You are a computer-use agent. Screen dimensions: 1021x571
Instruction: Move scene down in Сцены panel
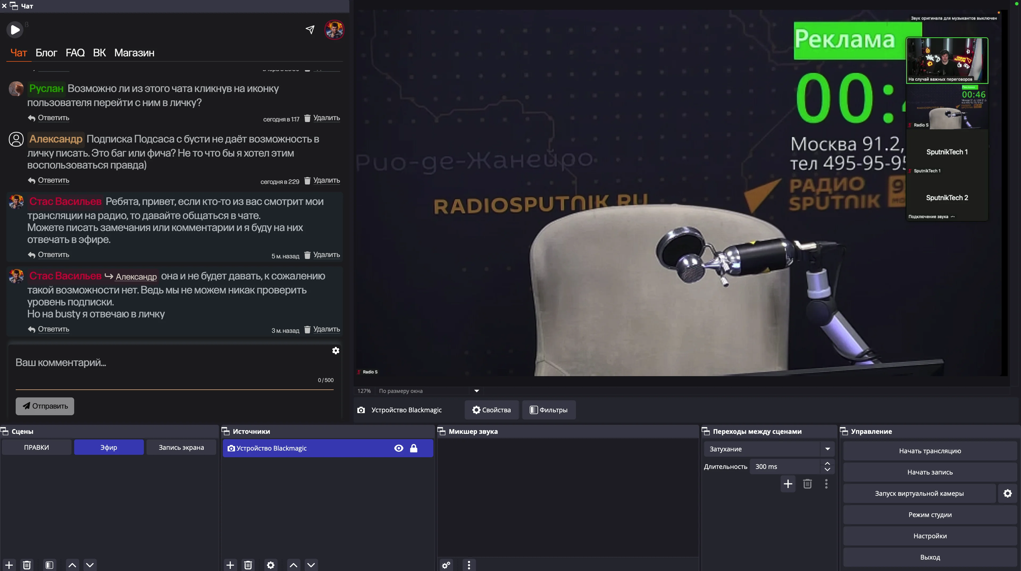[x=90, y=565]
